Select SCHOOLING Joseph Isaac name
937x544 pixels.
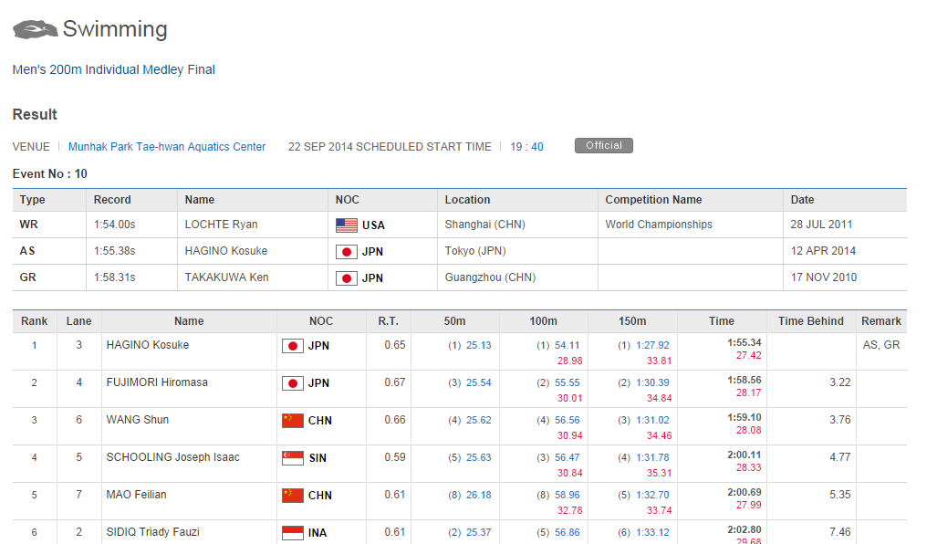click(173, 457)
